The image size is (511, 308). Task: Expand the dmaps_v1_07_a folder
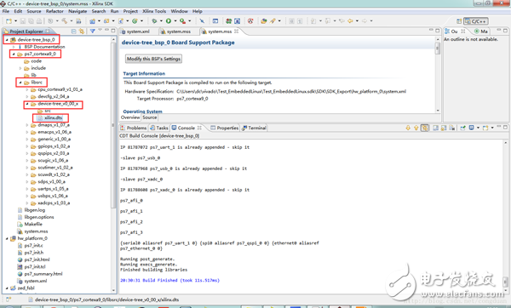click(27, 125)
